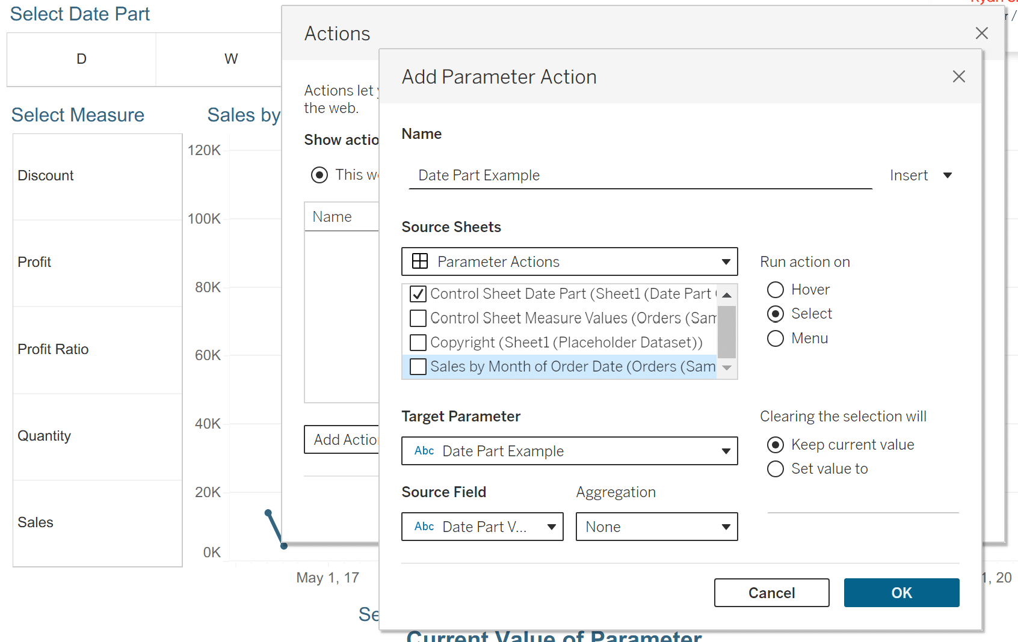
Task: Select Profit Ratio in Select Measure list
Action: (x=97, y=350)
